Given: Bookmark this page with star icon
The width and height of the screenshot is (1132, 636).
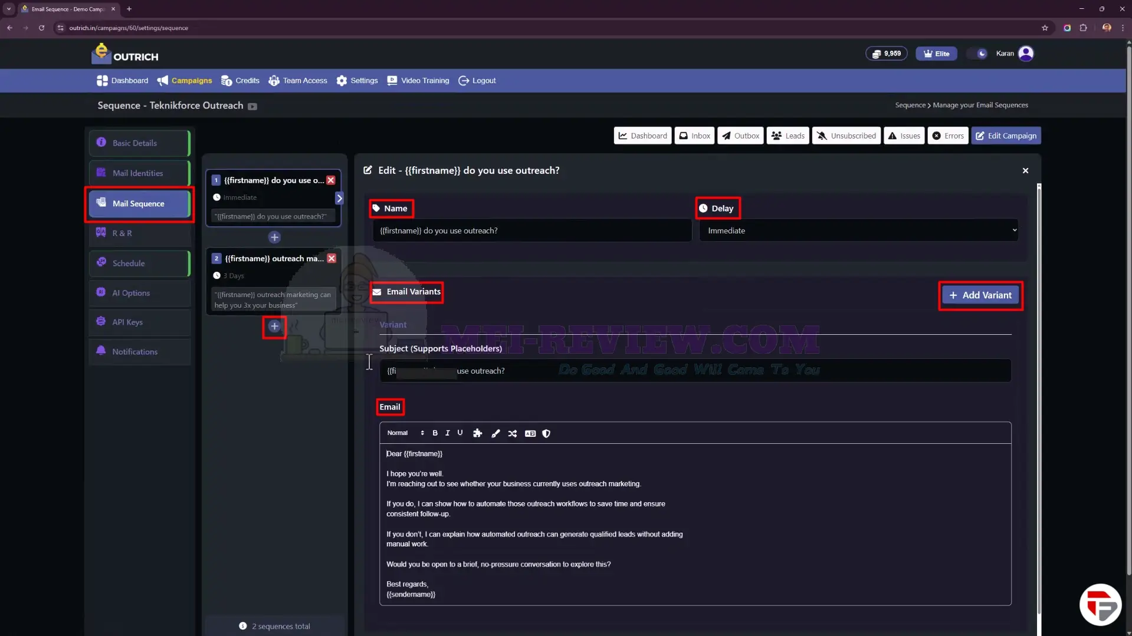Looking at the screenshot, I should [1045, 28].
